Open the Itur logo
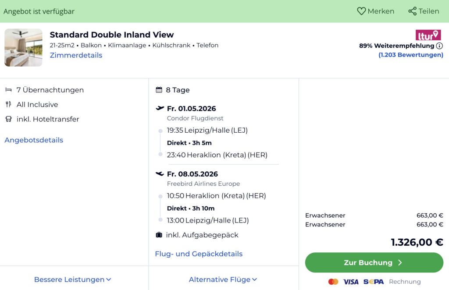Image resolution: width=449 pixels, height=290 pixels. 428,35
